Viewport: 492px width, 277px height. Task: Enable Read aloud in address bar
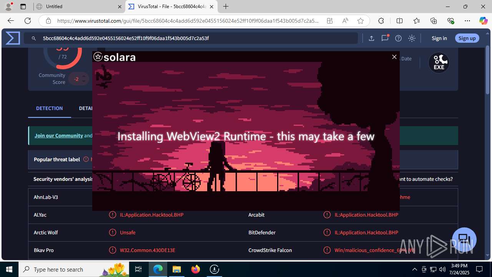[x=345, y=21]
